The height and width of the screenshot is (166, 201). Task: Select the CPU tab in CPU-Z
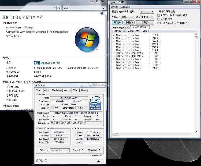pos(38,90)
